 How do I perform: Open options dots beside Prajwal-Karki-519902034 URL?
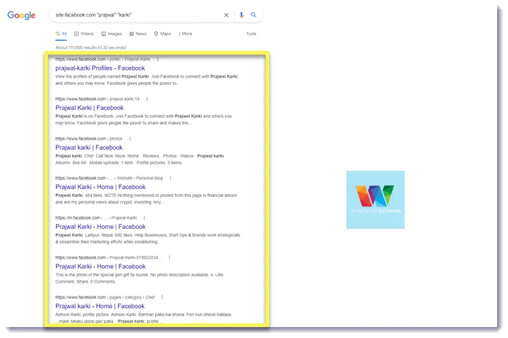(169, 258)
